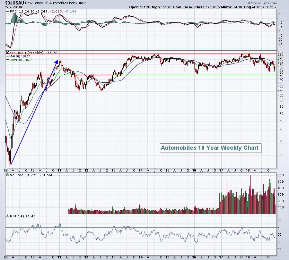This screenshot has height=260, width=289.
Task: Click the 60B label on volume axis
Action: pos(281,175)
